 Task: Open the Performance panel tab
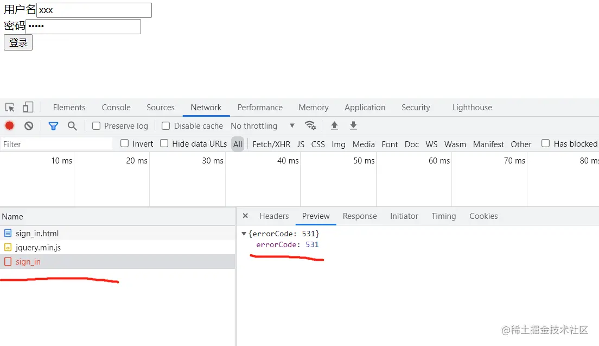[x=260, y=108]
